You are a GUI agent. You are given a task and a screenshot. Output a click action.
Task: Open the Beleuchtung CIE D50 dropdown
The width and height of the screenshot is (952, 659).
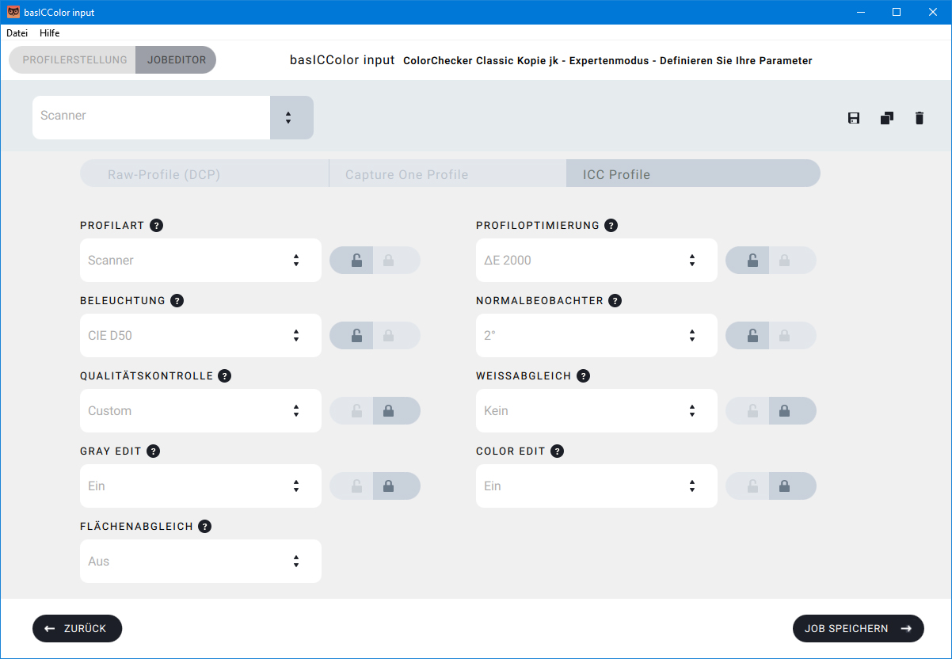tap(200, 336)
